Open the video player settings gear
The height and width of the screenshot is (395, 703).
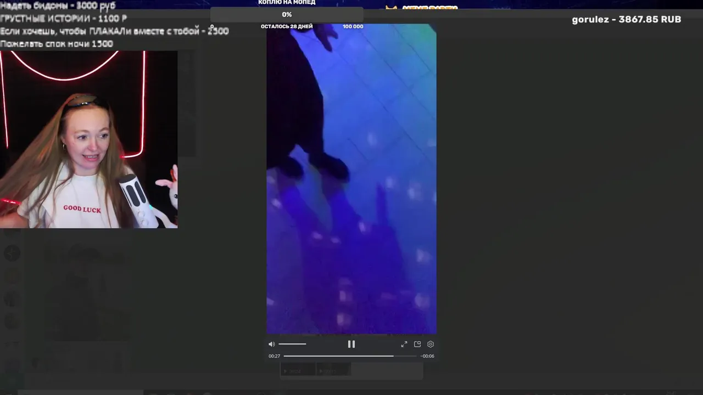point(431,344)
